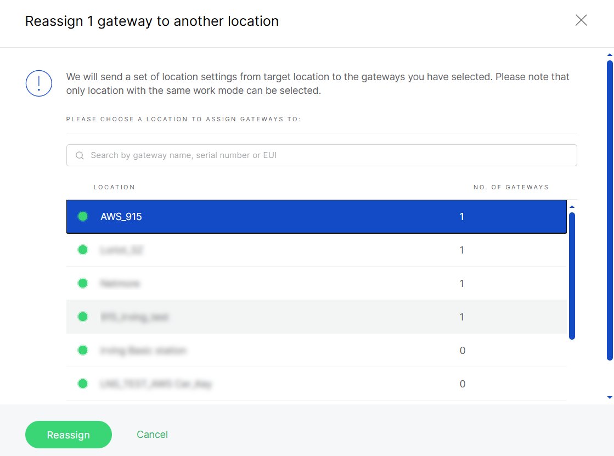Close the reassign gateway dialog
The height and width of the screenshot is (456, 614).
[x=581, y=20]
